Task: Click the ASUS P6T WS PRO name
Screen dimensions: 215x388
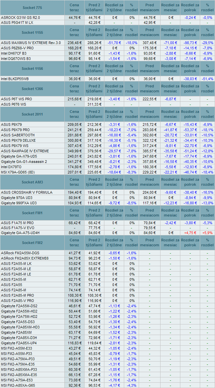Action: [x=17, y=99]
